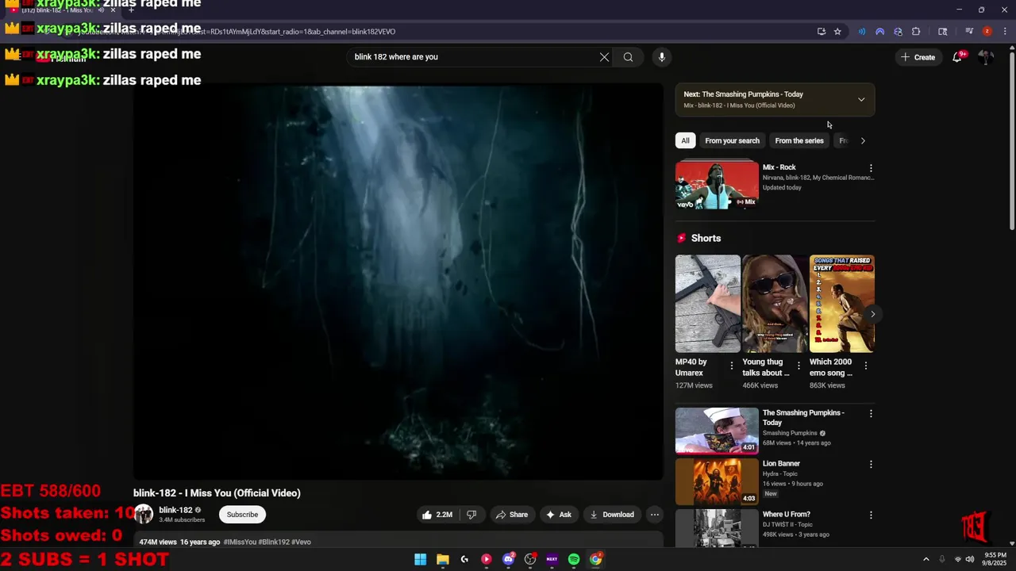Open File Explorer from taskbar
1016x571 pixels.
tap(443, 559)
